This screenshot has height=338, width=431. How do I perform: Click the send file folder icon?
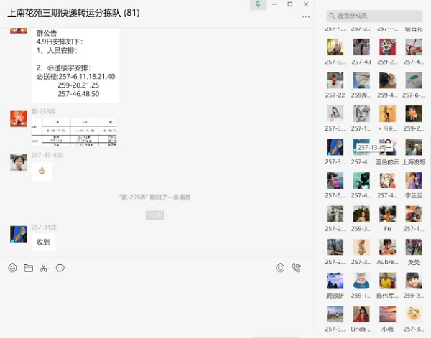tap(29, 268)
